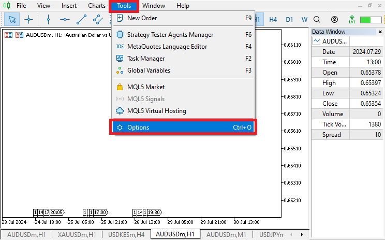Select the arrow cursor tool
Screen dimensions: 385x240
(x=12, y=19)
